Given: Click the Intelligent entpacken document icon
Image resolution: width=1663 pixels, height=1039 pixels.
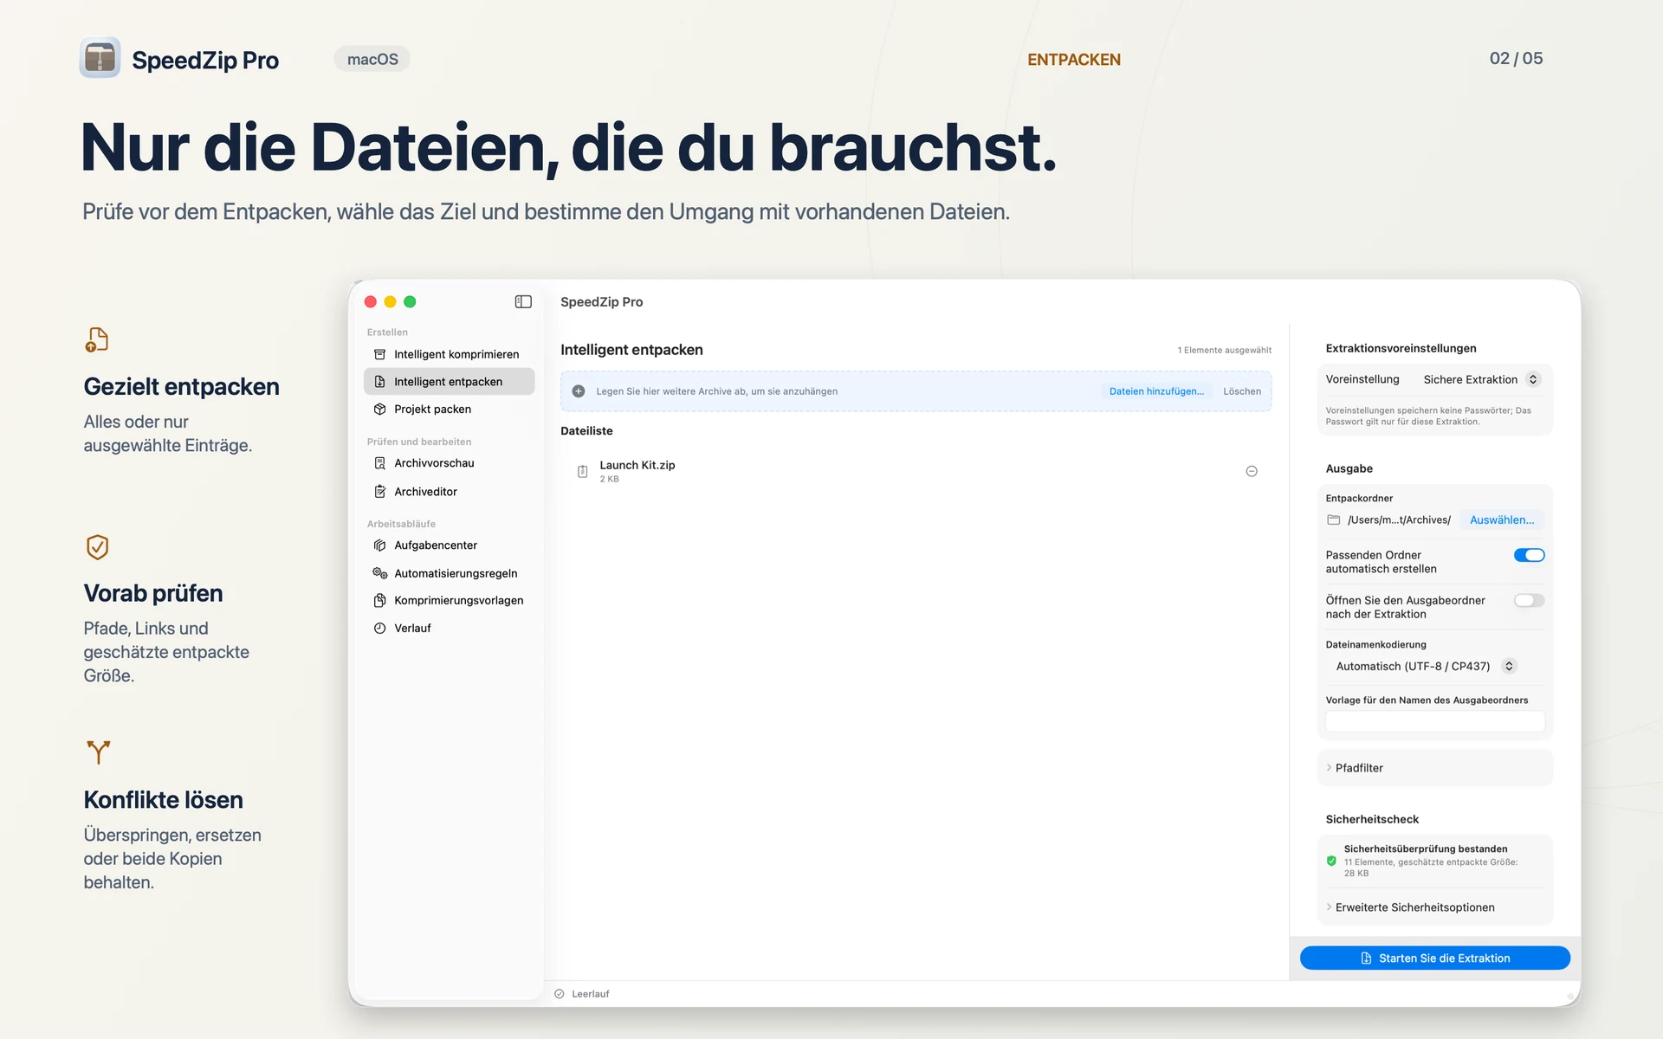Looking at the screenshot, I should point(379,382).
